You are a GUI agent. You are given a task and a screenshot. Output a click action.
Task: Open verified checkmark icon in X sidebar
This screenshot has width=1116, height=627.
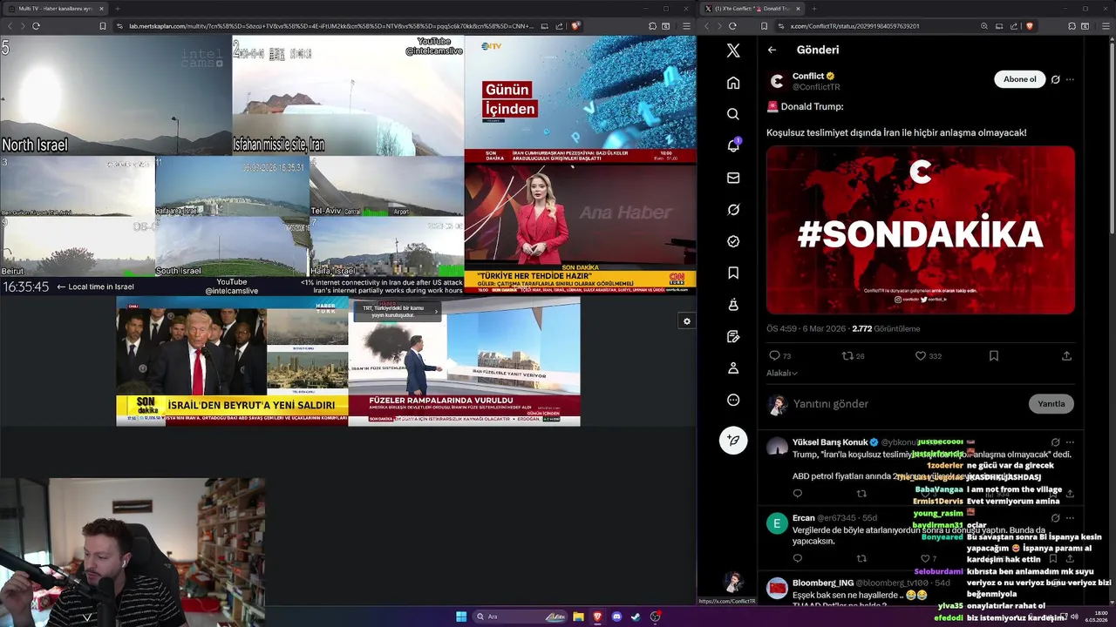[x=733, y=241]
